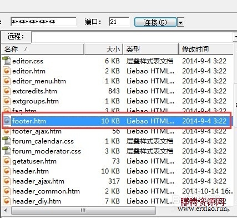Image resolution: width=237 pixels, height=218 pixels.
Task: Click the editor.css file icon
Action: tap(7, 61)
